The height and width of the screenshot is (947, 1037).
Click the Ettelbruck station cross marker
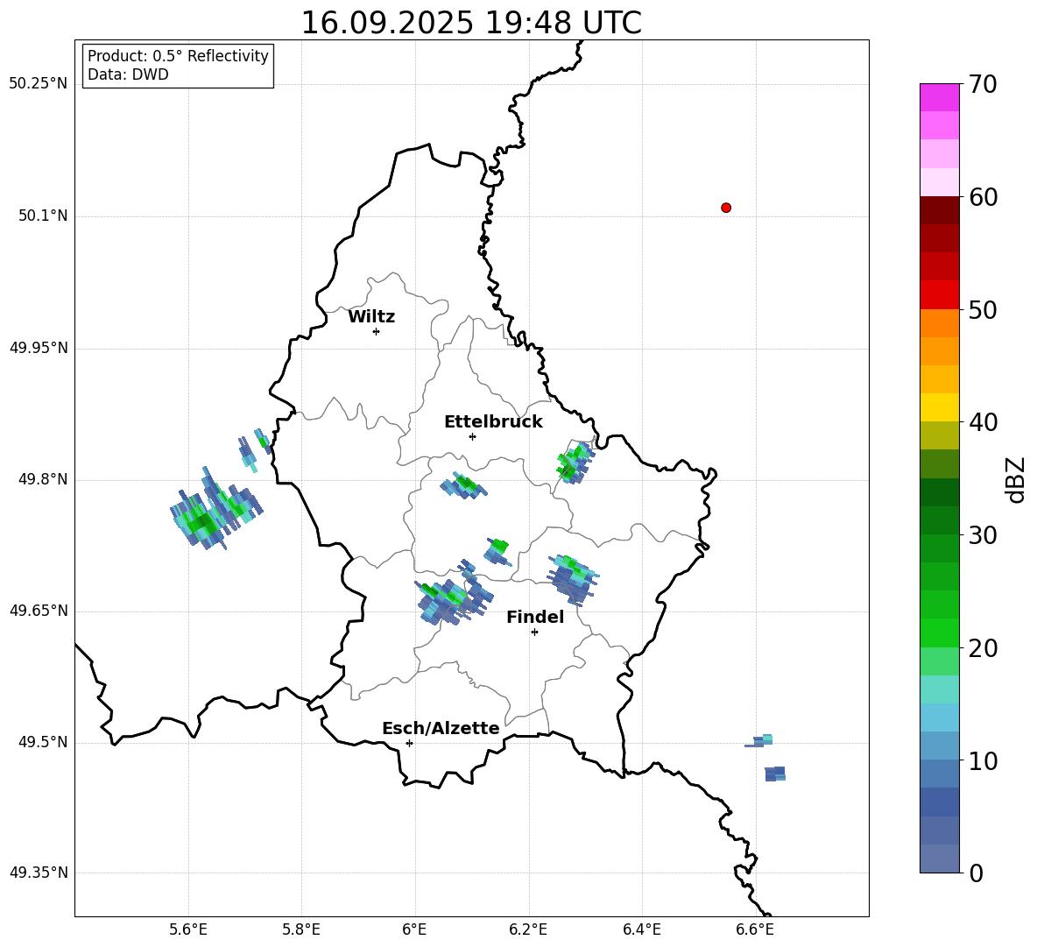click(x=472, y=436)
